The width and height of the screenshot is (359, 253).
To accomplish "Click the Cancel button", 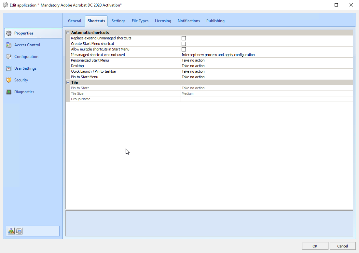I will coord(342,246).
